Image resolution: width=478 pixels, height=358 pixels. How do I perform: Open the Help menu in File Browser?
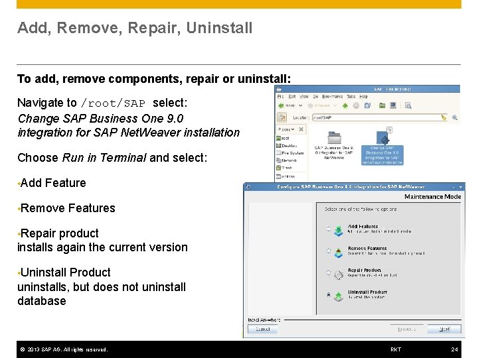click(x=363, y=97)
